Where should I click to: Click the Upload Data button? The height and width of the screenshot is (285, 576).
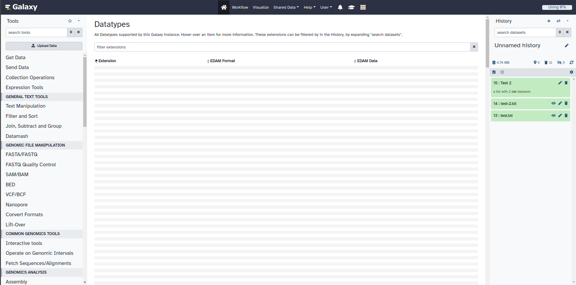[x=44, y=46]
